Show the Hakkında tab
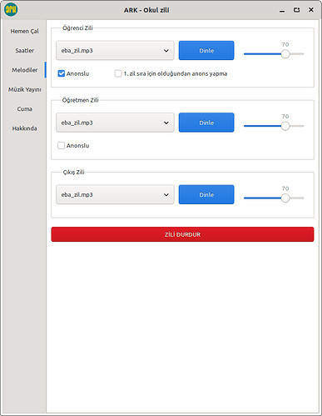 [x=24, y=128]
